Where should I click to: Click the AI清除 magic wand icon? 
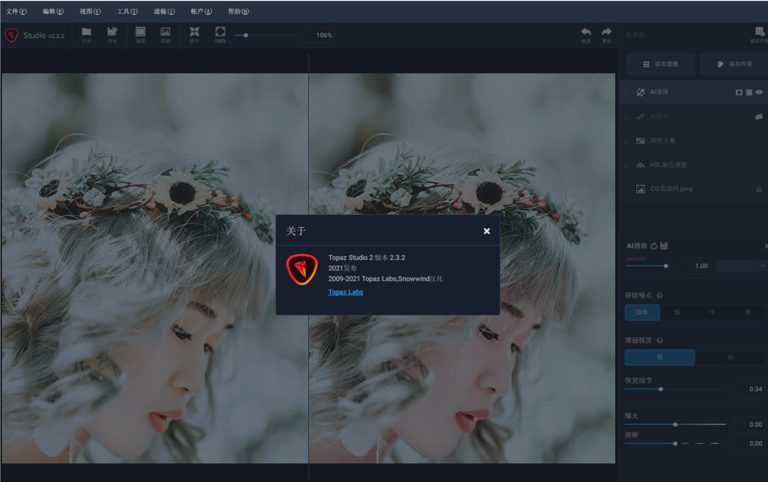tap(640, 92)
